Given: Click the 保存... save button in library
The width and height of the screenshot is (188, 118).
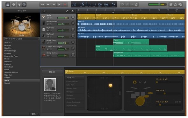Looking at the screenshot, I should [x=34, y=114].
